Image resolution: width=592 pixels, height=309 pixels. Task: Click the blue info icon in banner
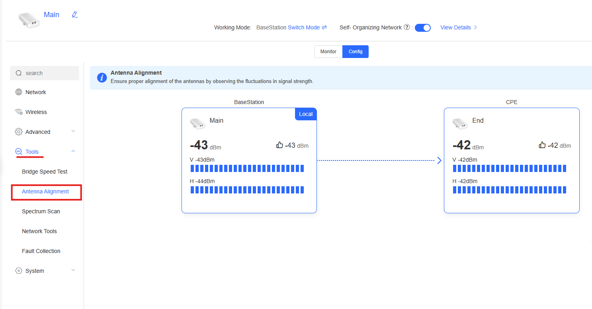pos(102,77)
